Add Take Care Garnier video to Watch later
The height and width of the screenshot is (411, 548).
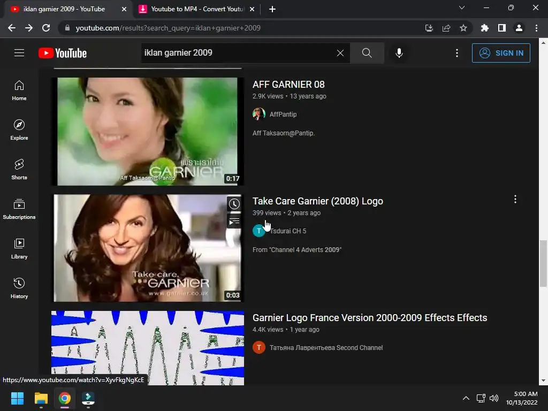click(234, 204)
